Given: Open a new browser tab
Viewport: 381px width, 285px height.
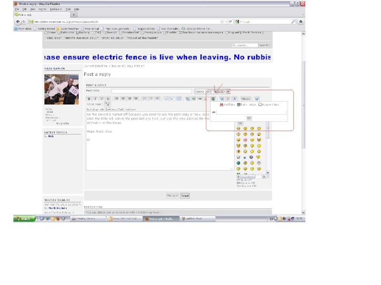Looking at the screenshot, I should pyautogui.click(x=74, y=15).
